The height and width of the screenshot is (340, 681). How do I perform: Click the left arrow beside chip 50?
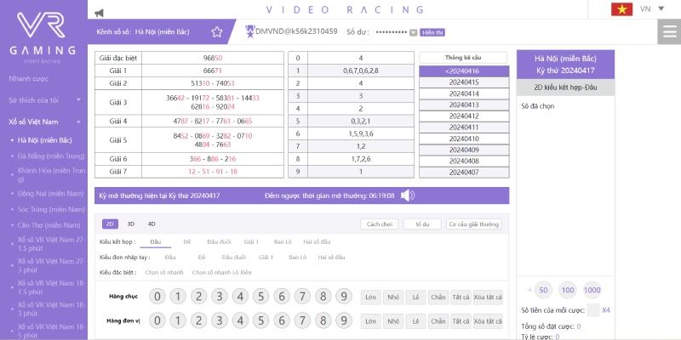pos(529,289)
